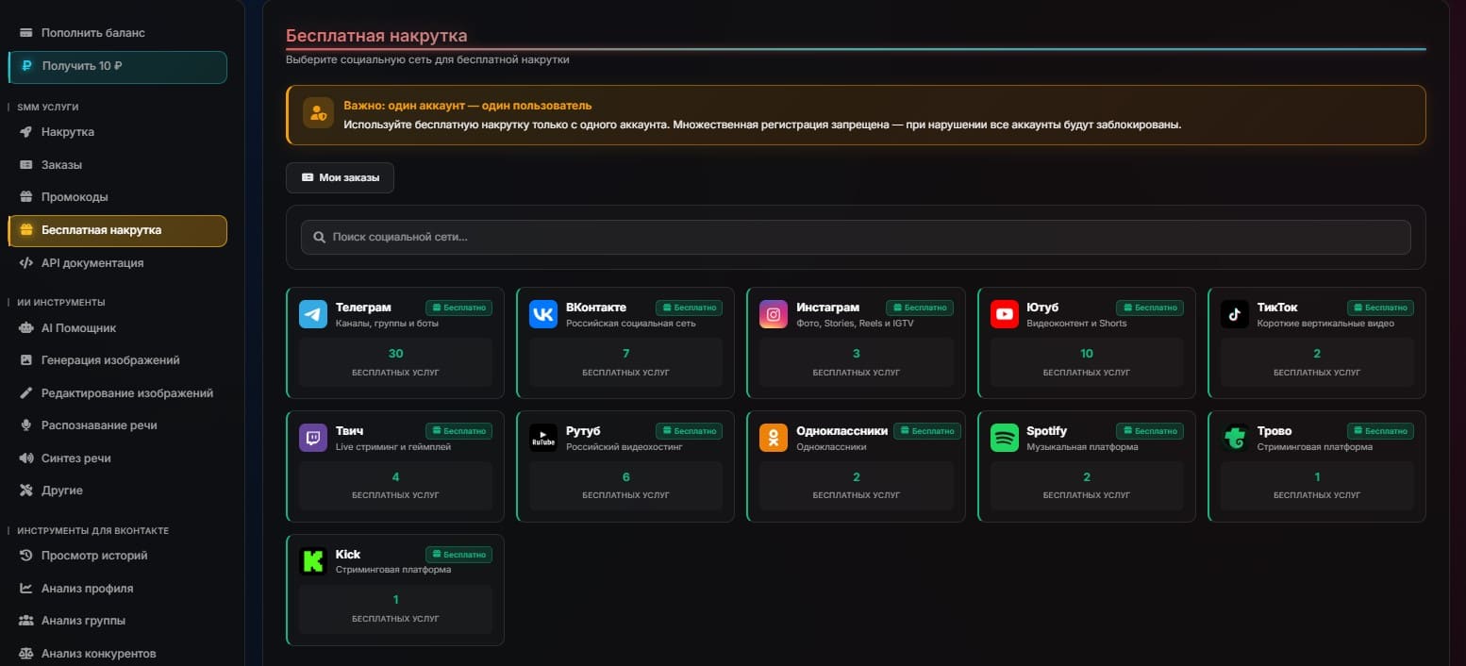Click the 'Фото, Stories, Reels и IGTV' text

855,324
